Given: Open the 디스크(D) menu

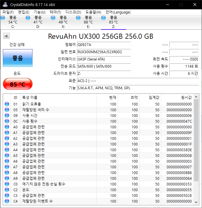Looking at the screenshot, I should 73,12.
